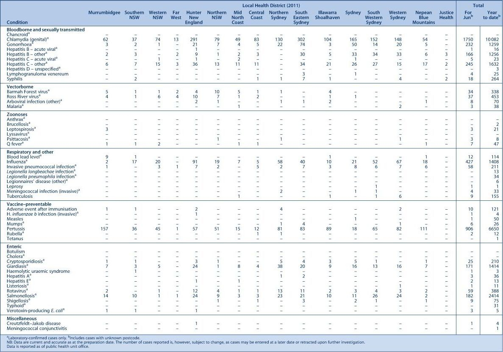Click the Laboratory-confirmed cases only footnote
The width and height of the screenshot is (503, 352).
[x=36, y=338]
